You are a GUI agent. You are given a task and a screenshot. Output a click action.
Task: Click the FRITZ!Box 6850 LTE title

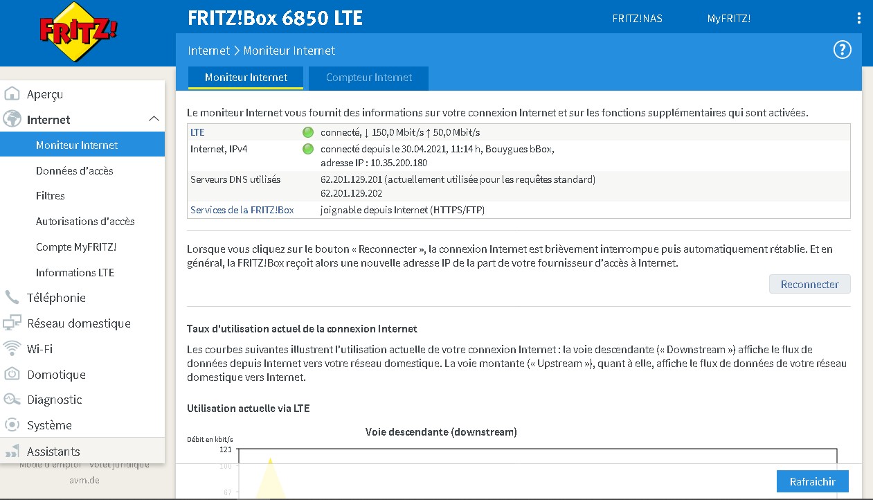[x=275, y=18]
